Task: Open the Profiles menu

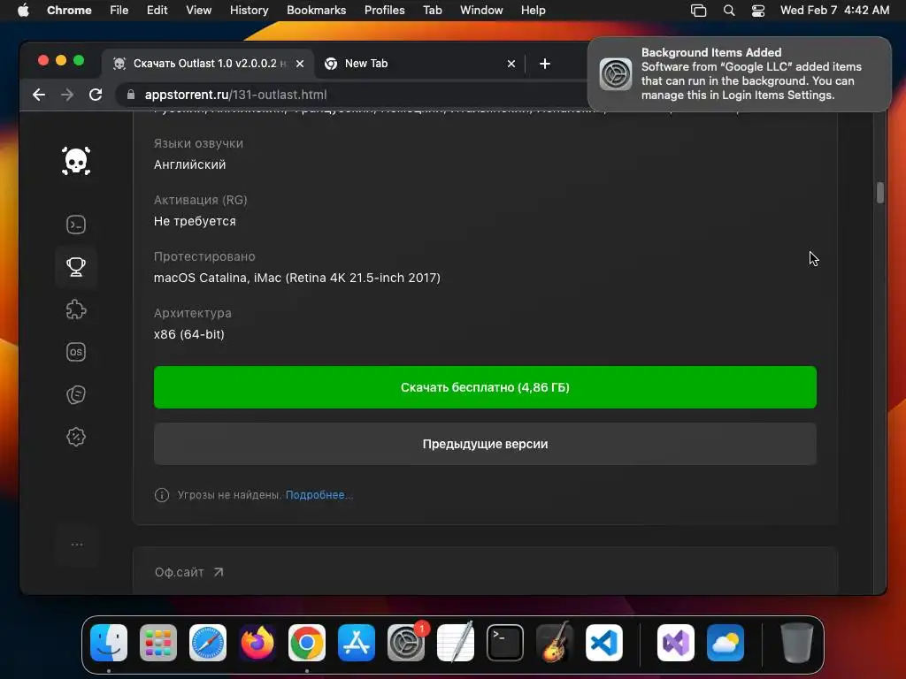Action: click(x=384, y=11)
